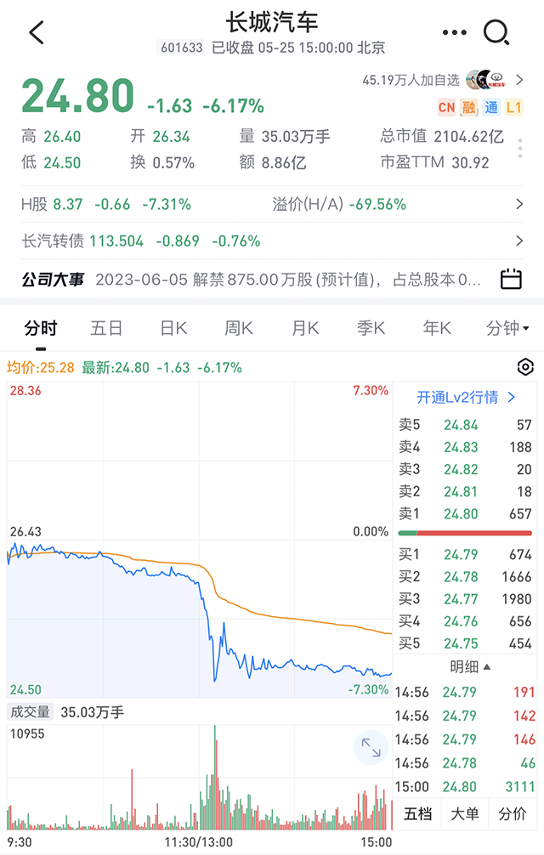The width and height of the screenshot is (544, 855).
Task: Tap 开通Lv2行情 link
Action: point(466,397)
